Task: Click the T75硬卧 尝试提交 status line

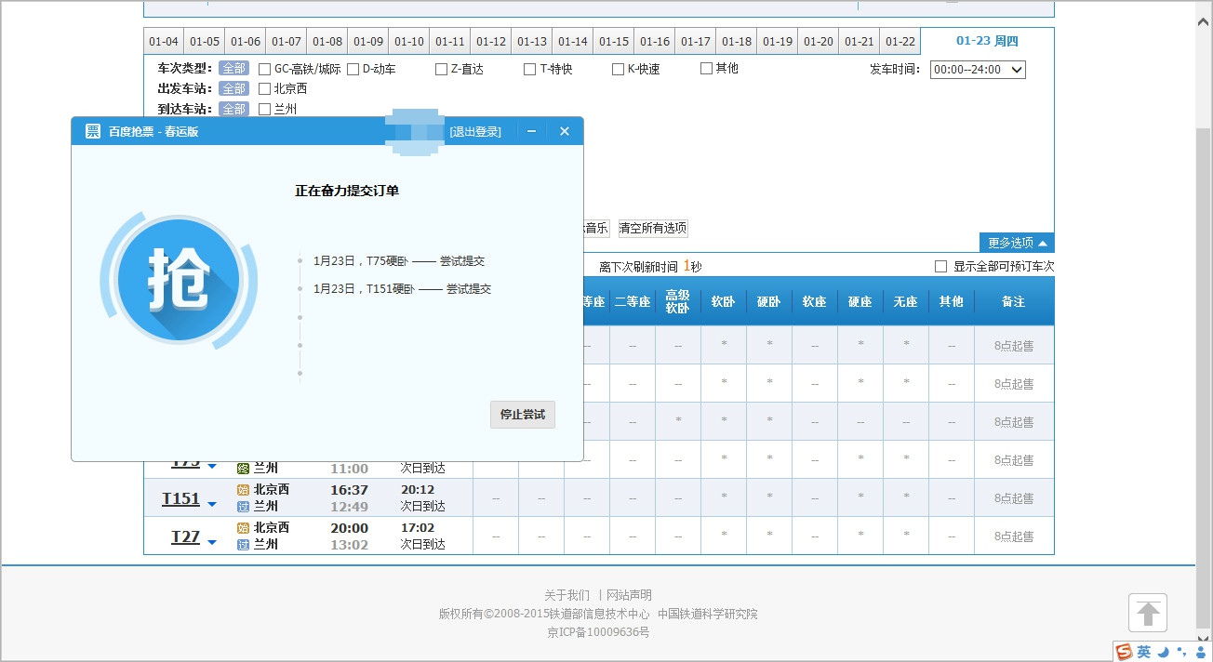Action: (399, 261)
